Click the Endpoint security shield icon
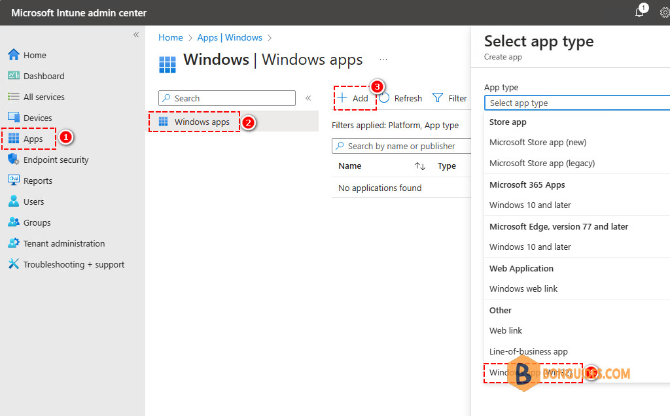This screenshot has width=670, height=416. tap(14, 159)
